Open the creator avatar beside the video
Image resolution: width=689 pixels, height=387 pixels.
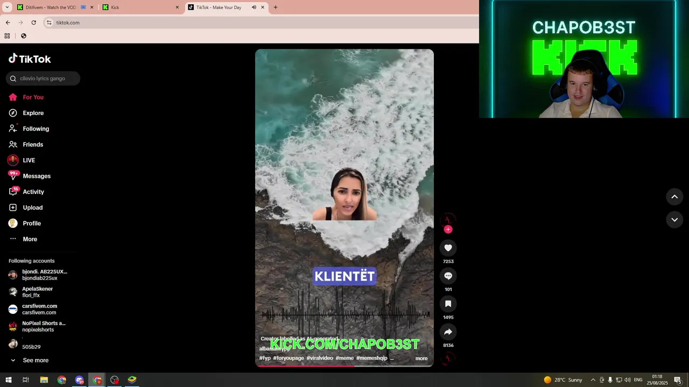tap(448, 220)
